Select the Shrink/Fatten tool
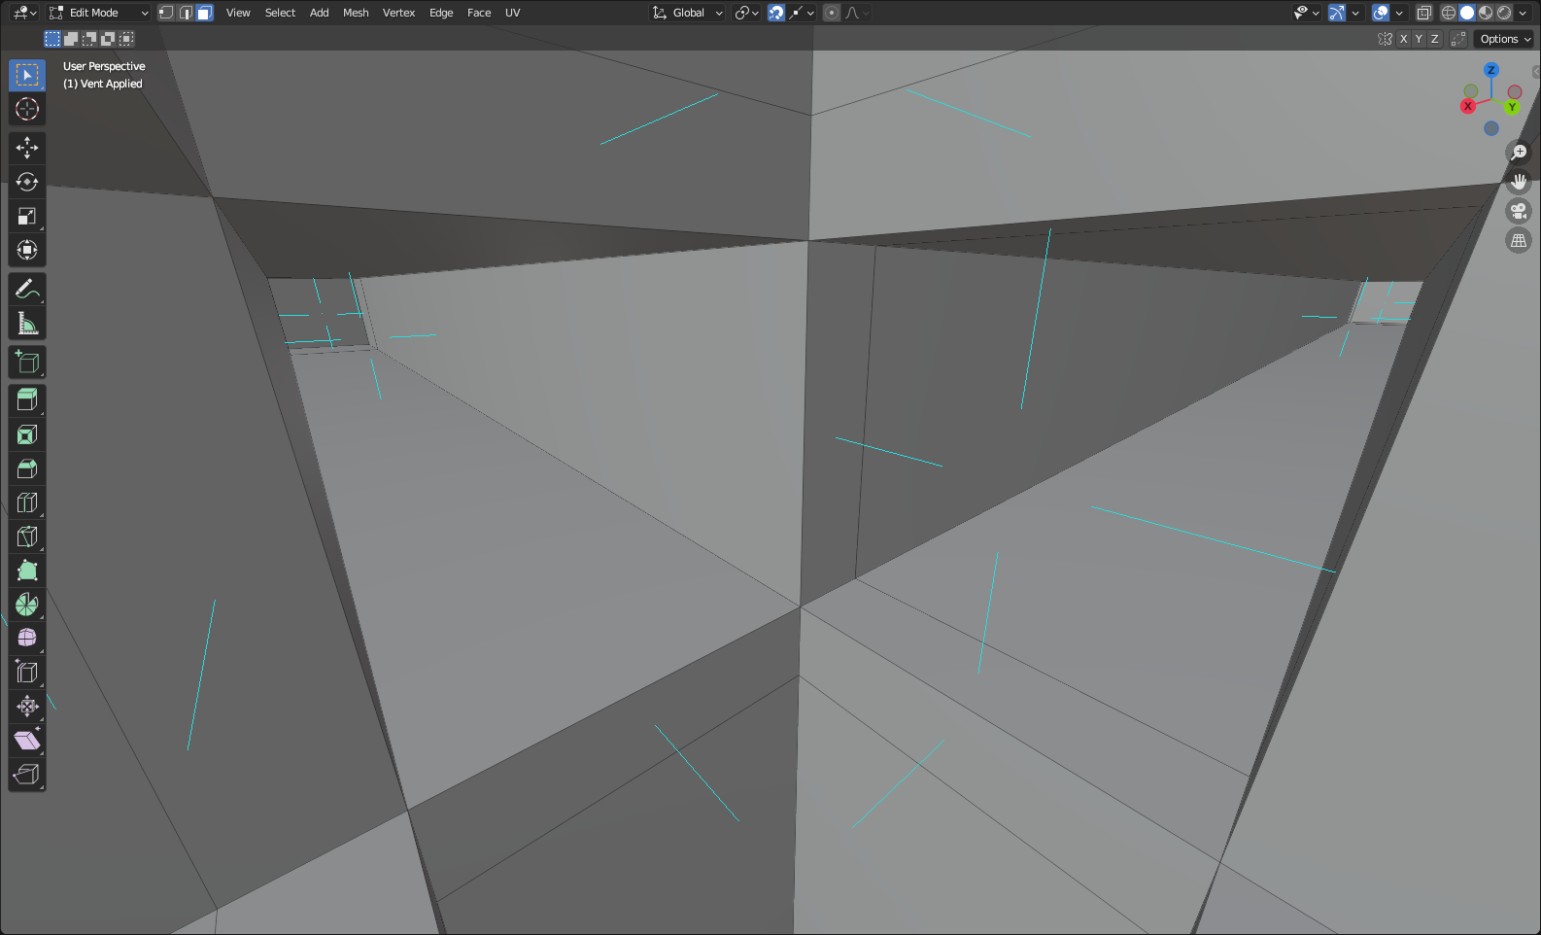The image size is (1541, 935). 27,707
